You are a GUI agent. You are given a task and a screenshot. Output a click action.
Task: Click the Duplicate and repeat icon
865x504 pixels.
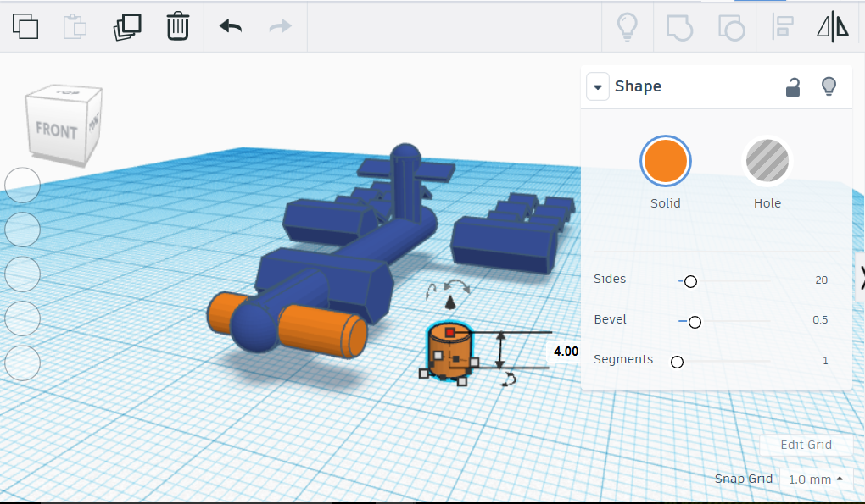pyautogui.click(x=127, y=26)
